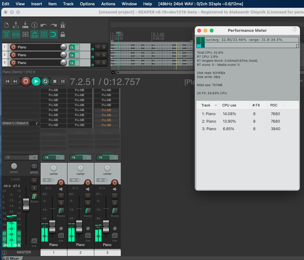Viewport: 304px width, 260px height.
Task: Click the master track trim automation icon
Action: [x=34, y=241]
